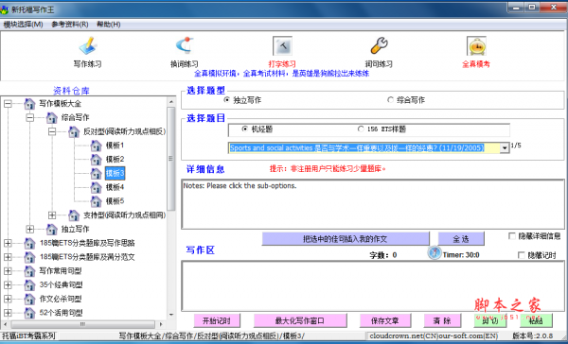Open the 润句练习 wrench icon
The height and width of the screenshot is (344, 568).
pos(379,45)
